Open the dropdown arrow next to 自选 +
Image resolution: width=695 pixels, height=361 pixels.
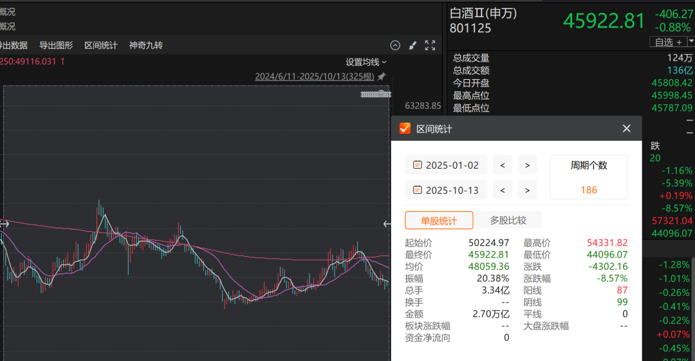690,42
